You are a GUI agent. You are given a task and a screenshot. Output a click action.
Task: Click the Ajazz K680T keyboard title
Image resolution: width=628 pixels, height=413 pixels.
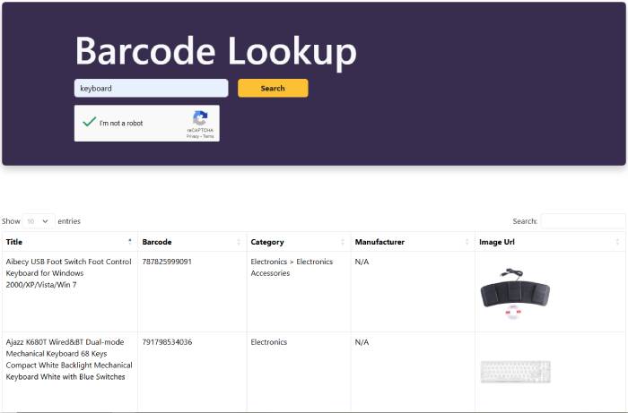pos(69,359)
